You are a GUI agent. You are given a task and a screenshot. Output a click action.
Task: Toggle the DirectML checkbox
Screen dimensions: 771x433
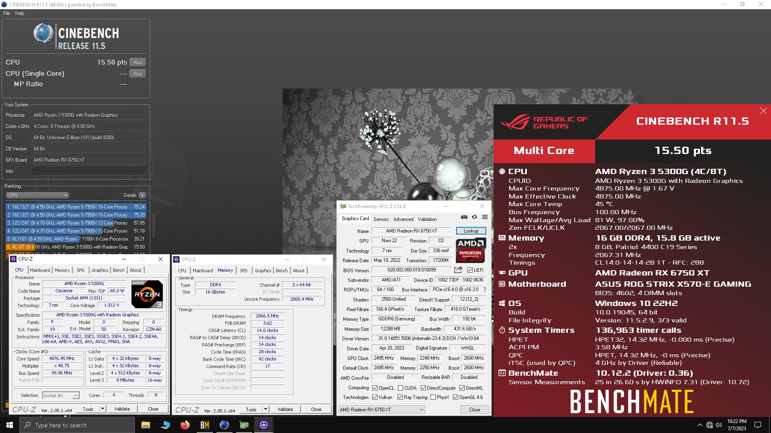[x=462, y=388]
